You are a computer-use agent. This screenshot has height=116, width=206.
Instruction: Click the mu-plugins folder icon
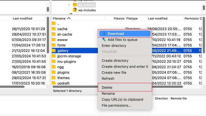coord(54,61)
